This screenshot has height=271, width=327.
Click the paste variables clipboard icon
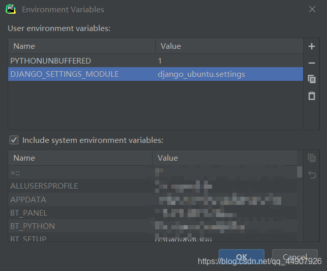pyautogui.click(x=312, y=96)
